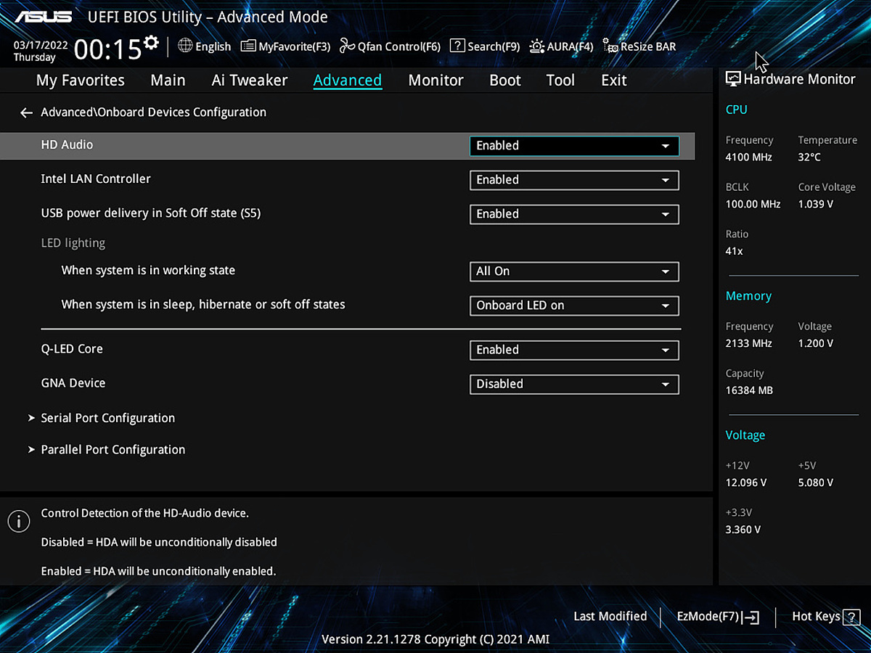Click the 16384 MB capacity value
Image resolution: width=871 pixels, height=653 pixels.
coord(749,390)
